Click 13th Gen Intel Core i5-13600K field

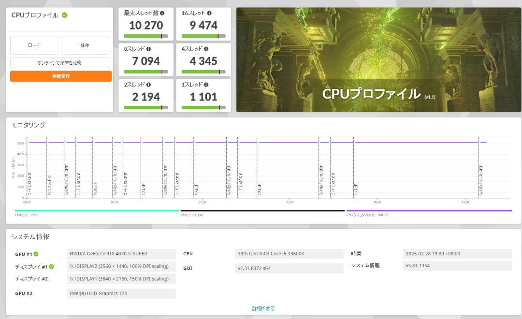point(290,254)
